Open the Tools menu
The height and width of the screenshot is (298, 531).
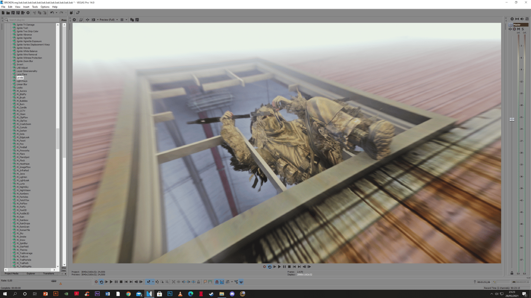click(35, 7)
